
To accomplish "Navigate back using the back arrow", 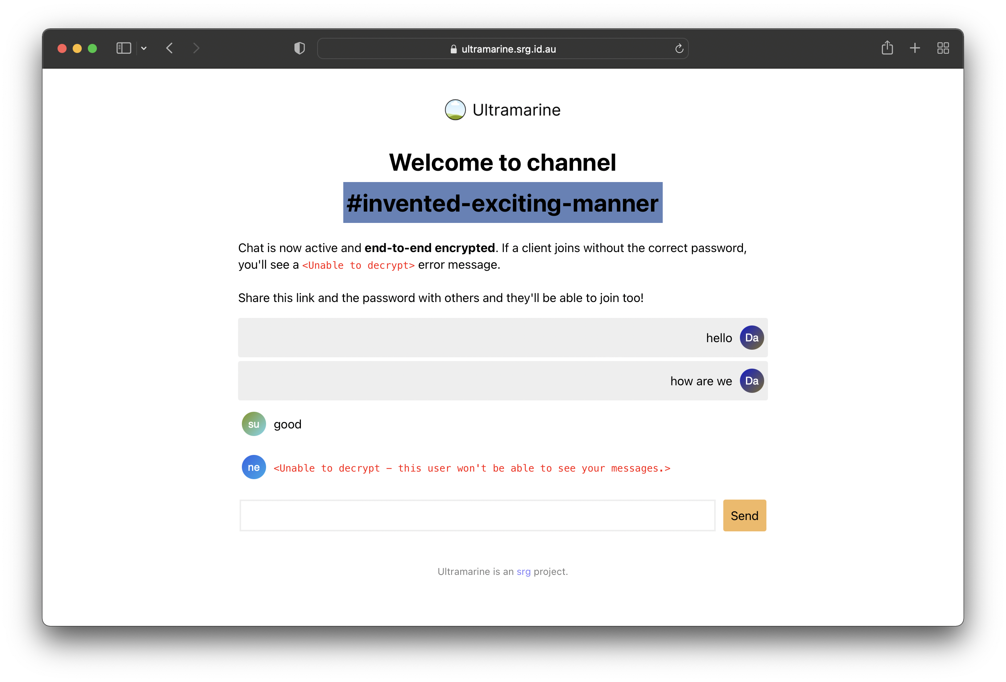I will tap(170, 48).
